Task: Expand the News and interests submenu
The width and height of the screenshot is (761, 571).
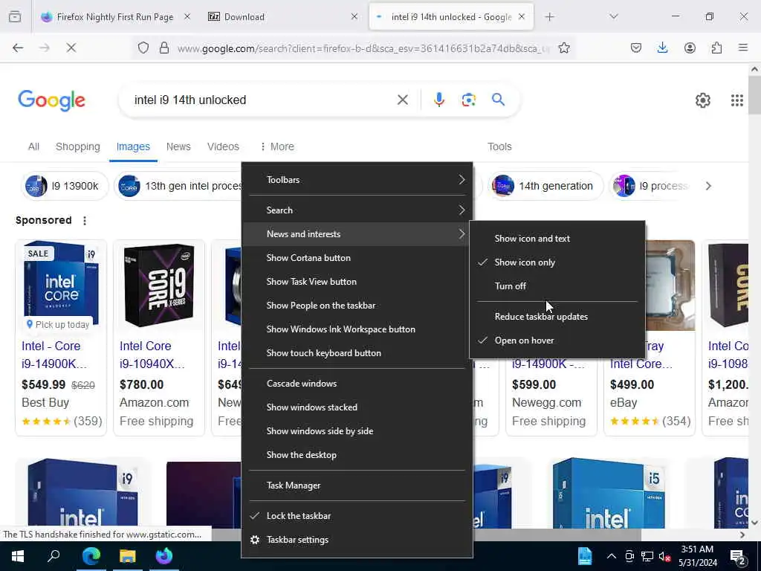Action: point(357,234)
